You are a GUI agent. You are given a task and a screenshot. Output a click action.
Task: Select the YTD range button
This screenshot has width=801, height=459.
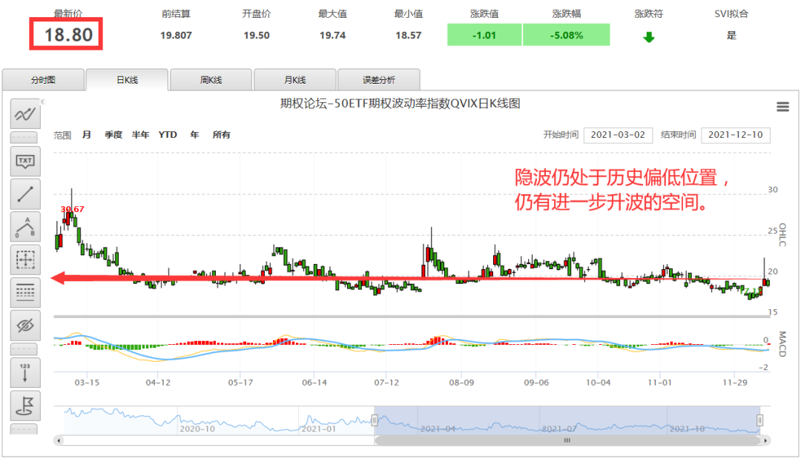click(168, 135)
